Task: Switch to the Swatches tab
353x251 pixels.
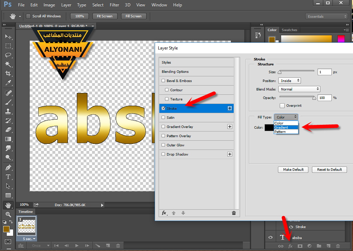Action: pyautogui.click(x=289, y=30)
